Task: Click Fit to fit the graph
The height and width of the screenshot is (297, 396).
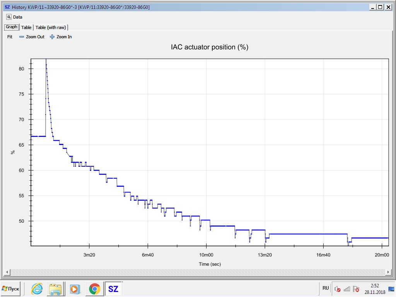Action: [10, 37]
